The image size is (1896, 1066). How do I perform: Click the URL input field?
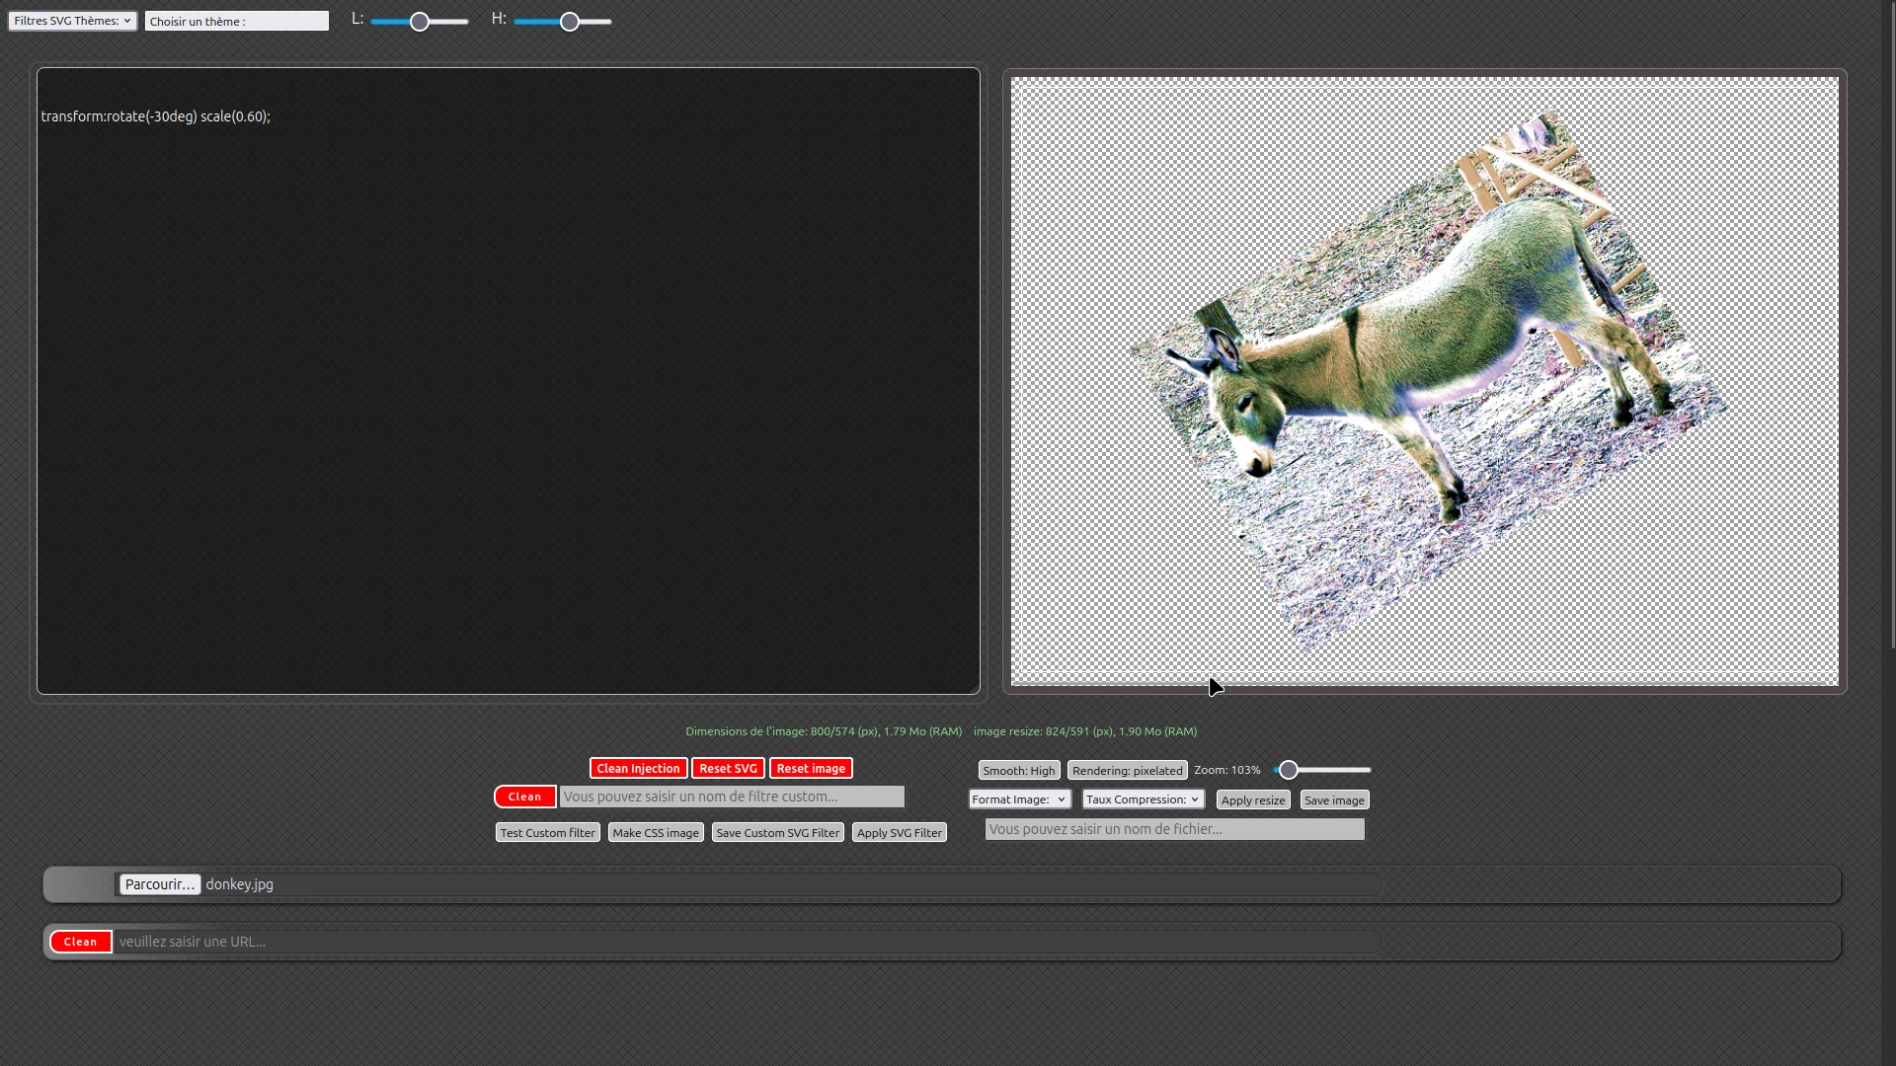(x=747, y=943)
